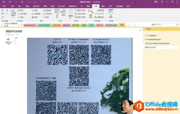Open the 设为背景 dropdown arrow
This screenshot has width=180, height=114.
(x=30, y=13)
